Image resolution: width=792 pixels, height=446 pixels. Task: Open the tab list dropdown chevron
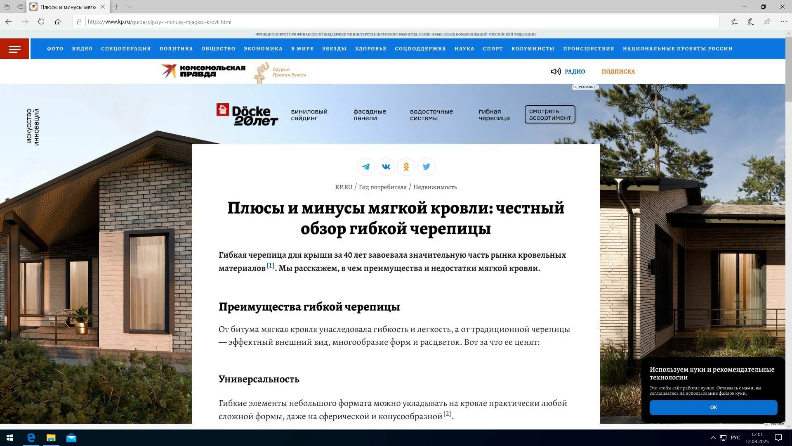click(130, 7)
